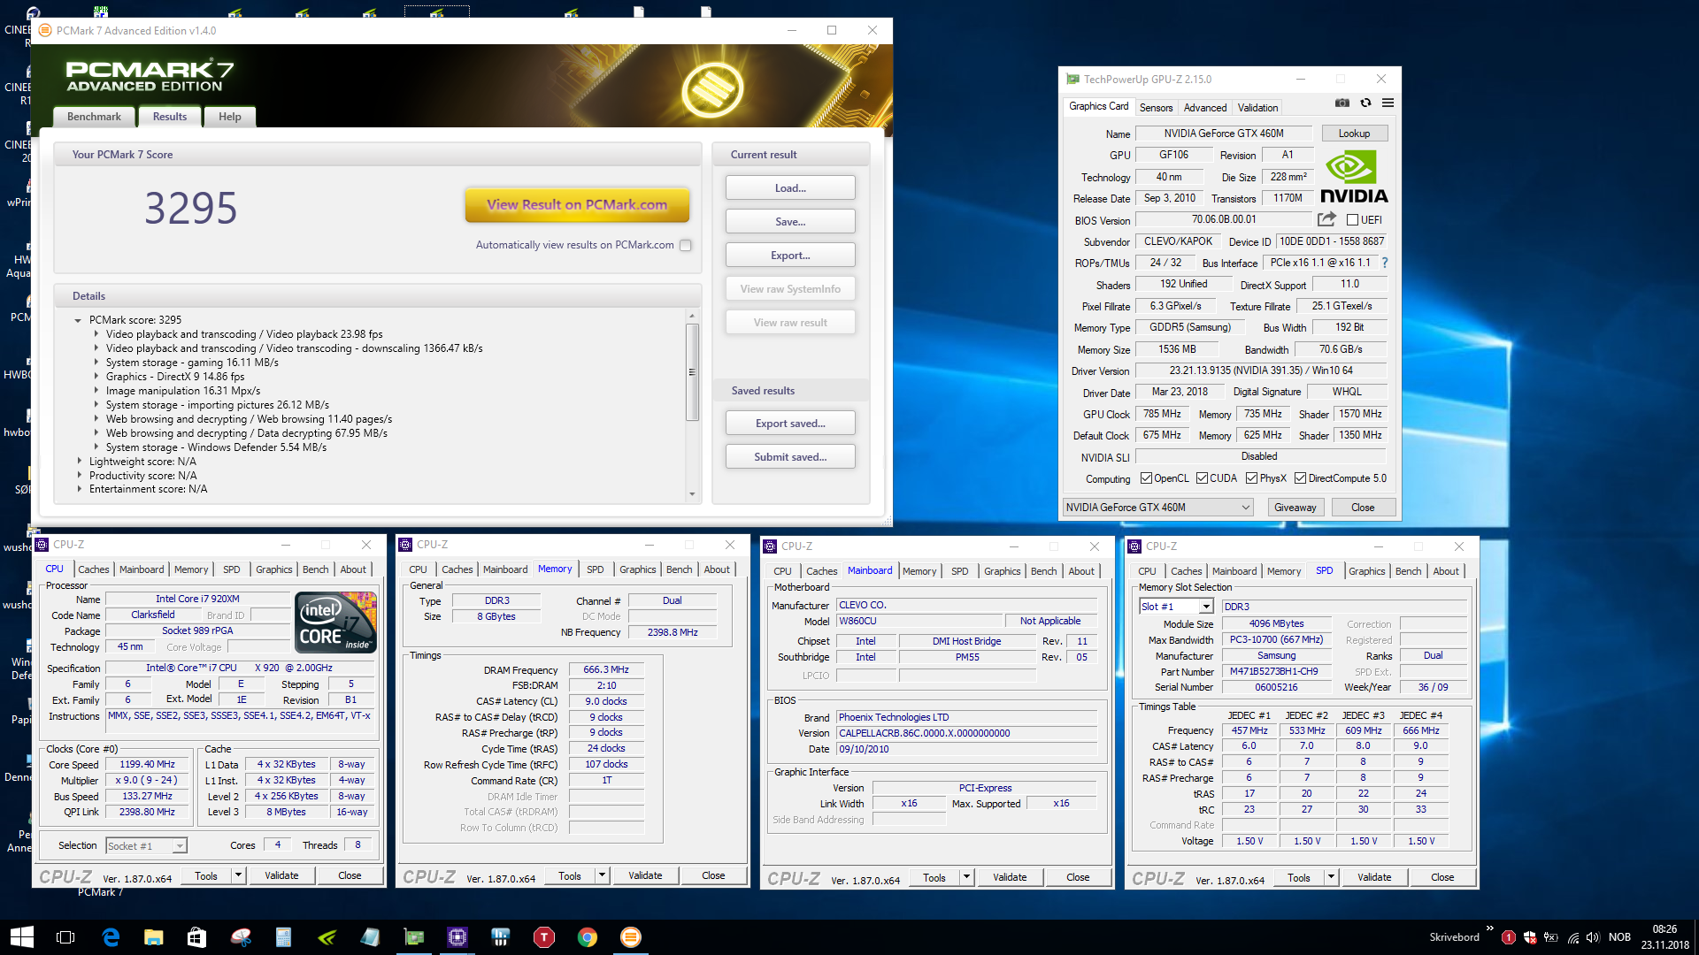
Task: Open the Validation tab in GPU-Z
Action: coord(1257,108)
